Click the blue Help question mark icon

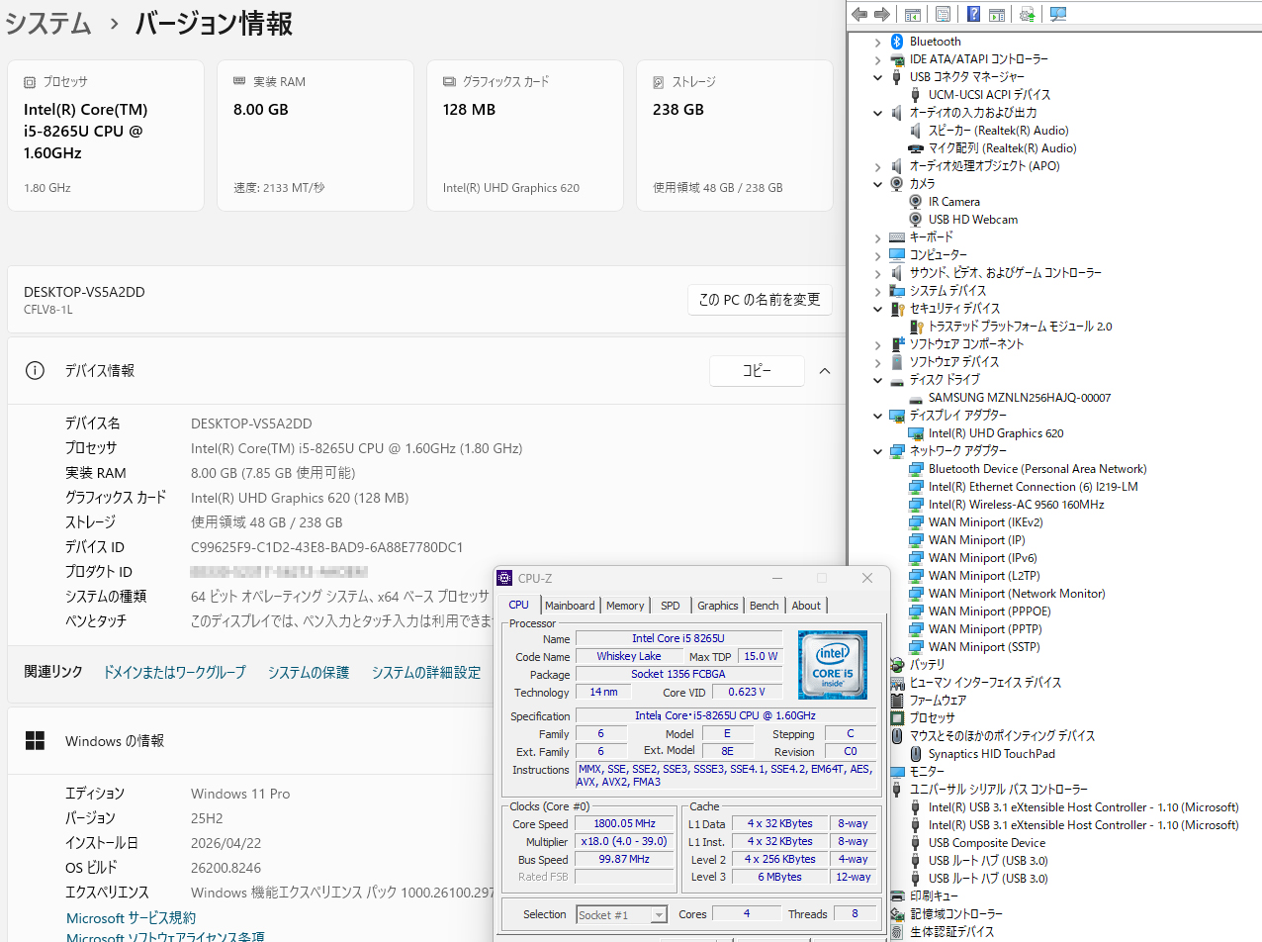pos(973,14)
